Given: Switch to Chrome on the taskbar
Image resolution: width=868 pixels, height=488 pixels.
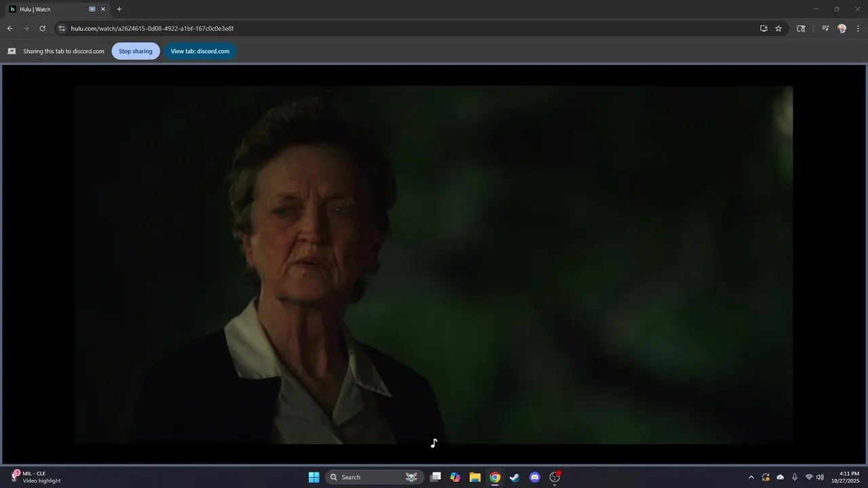Looking at the screenshot, I should point(495,477).
